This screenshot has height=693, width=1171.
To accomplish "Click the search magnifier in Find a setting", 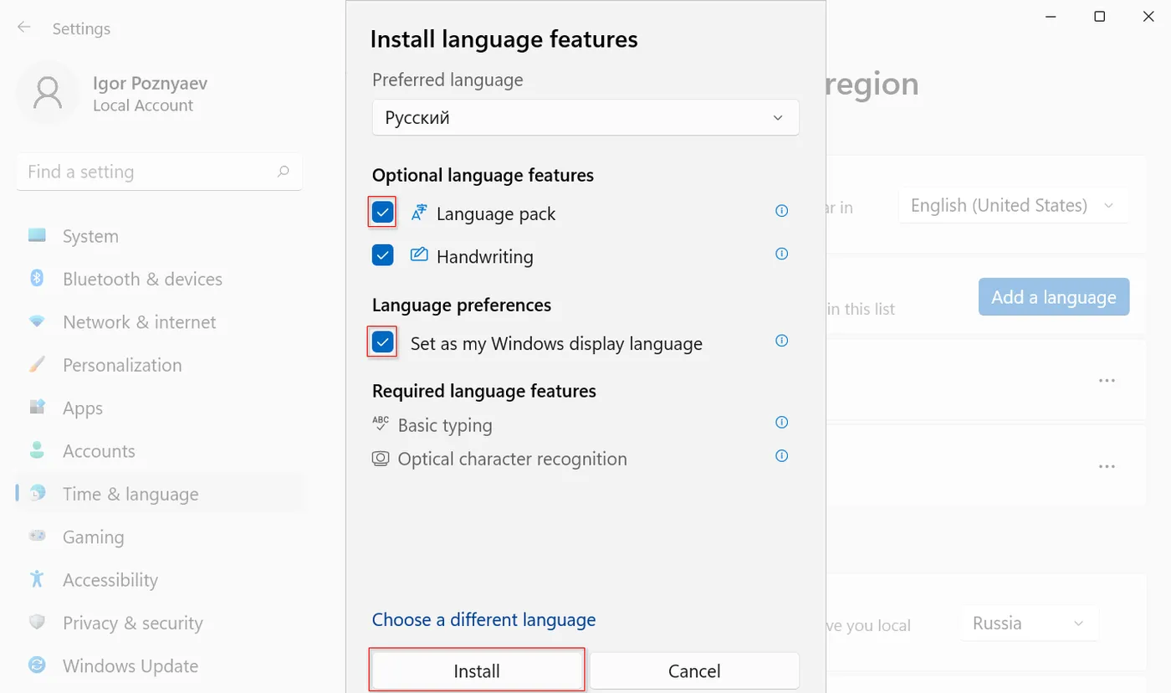I will [x=284, y=172].
